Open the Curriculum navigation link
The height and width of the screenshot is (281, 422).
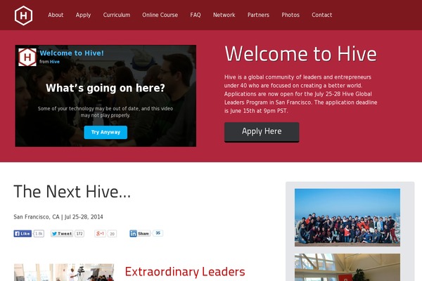tap(117, 15)
